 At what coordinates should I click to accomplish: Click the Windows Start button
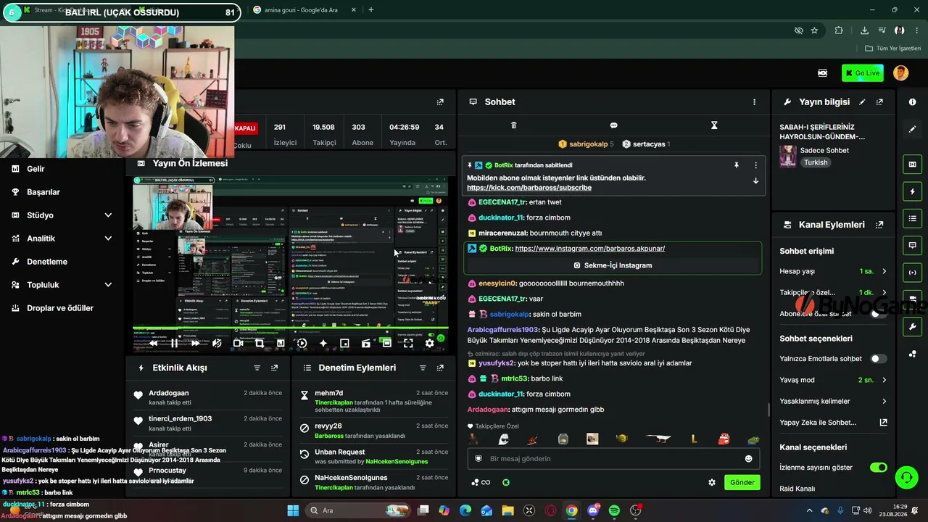(x=293, y=510)
